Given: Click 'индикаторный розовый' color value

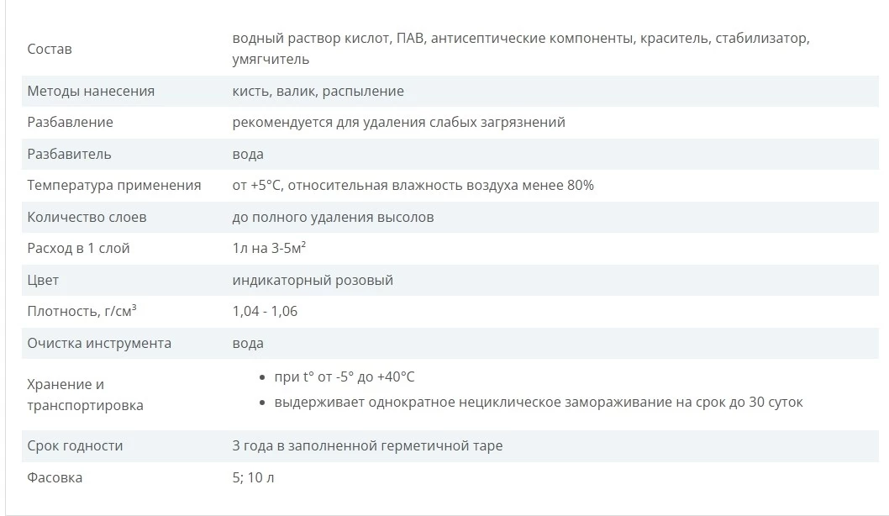Looking at the screenshot, I should (313, 280).
